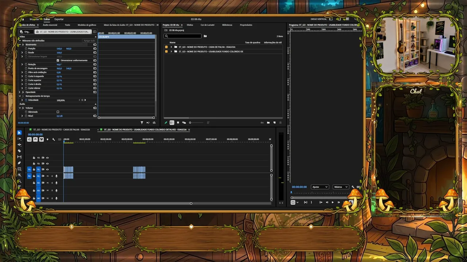Switch project panel to list view
Image resolution: width=467 pixels, height=262 pixels.
(172, 123)
